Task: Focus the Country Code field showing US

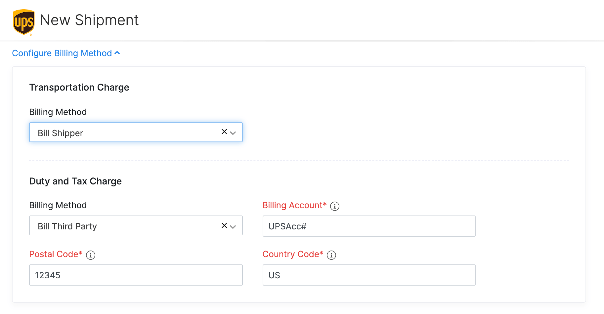Action: [368, 275]
